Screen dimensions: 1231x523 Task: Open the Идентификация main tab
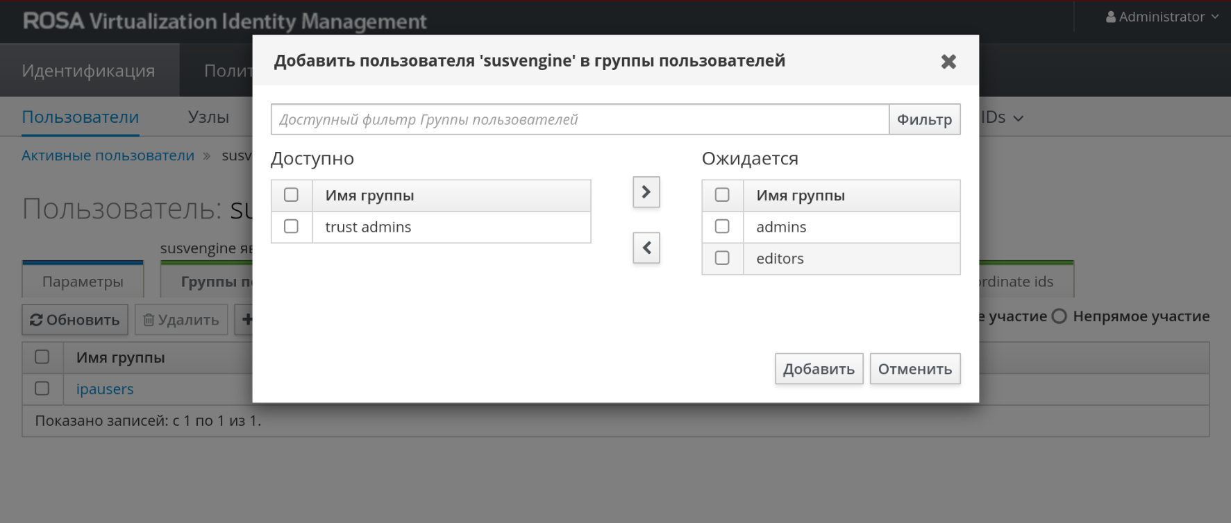pyautogui.click(x=89, y=71)
